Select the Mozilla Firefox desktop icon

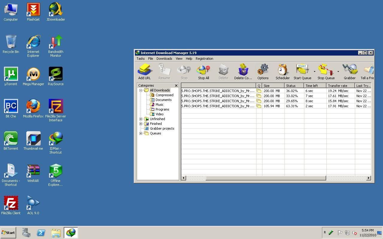[x=33, y=109]
